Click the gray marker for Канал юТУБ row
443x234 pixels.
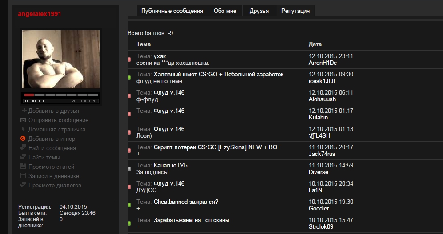click(x=129, y=169)
